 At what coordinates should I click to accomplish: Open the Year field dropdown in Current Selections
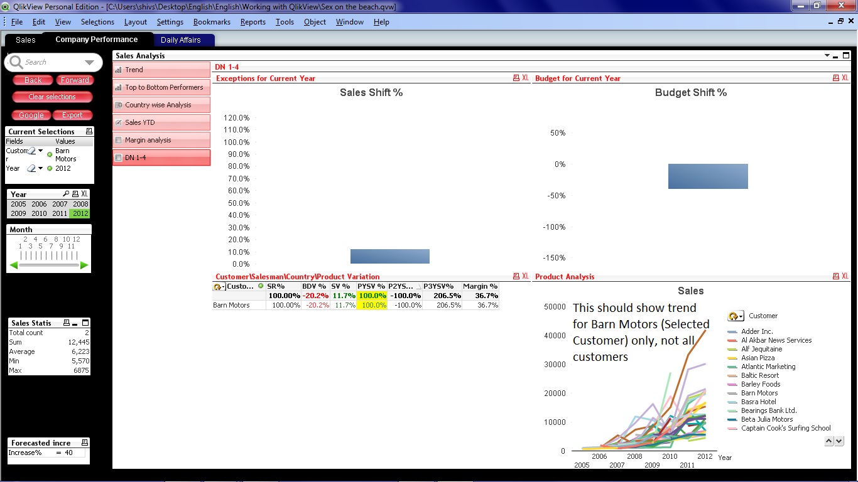tap(41, 168)
